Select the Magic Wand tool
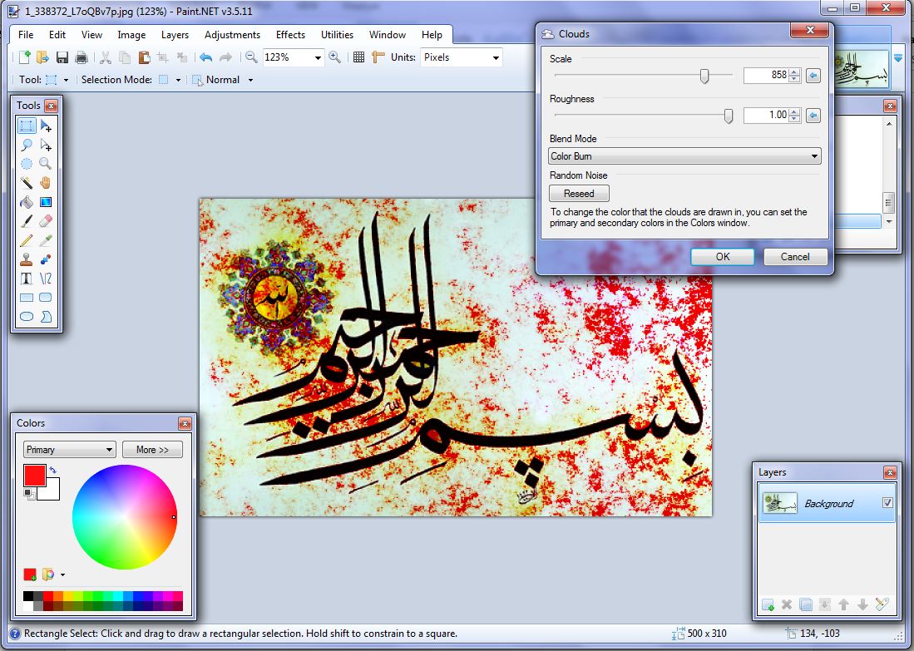914x651 pixels. (27, 183)
